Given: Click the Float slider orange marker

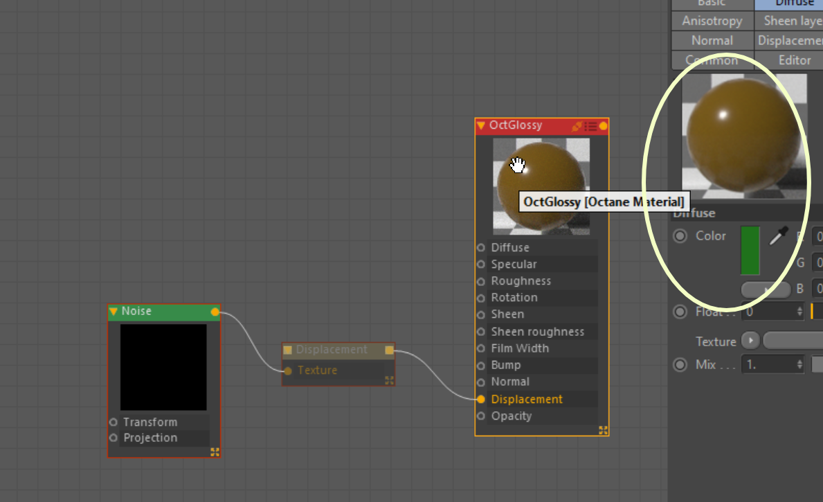Looking at the screenshot, I should (812, 312).
